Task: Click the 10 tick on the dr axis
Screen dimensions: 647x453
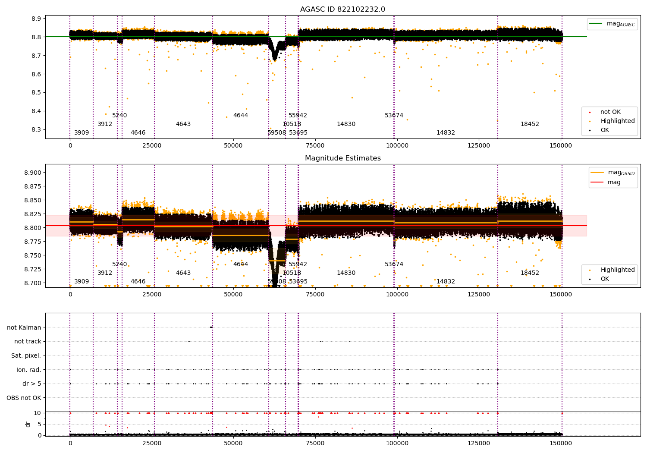Action: (38, 413)
